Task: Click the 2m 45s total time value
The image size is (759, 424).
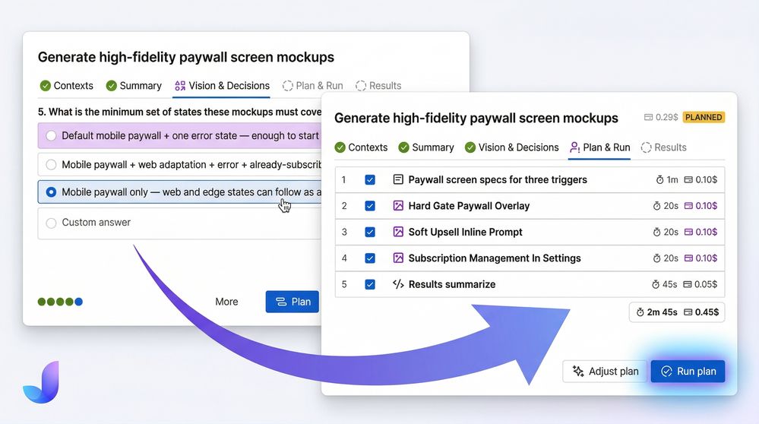Action: click(x=663, y=312)
